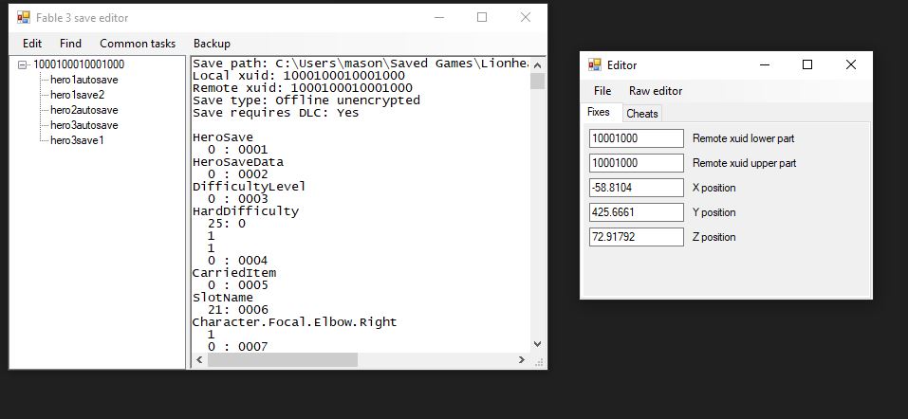Click the horizontal scrollbar thumb

[283, 360]
